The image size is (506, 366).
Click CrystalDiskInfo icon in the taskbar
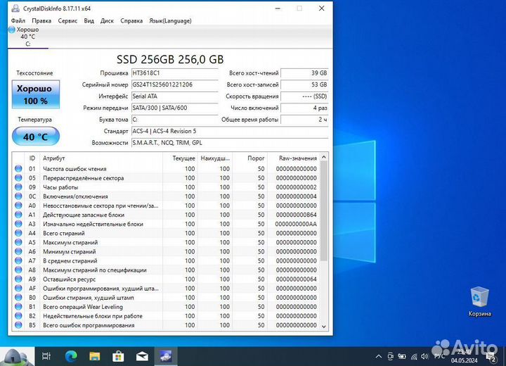(166, 356)
